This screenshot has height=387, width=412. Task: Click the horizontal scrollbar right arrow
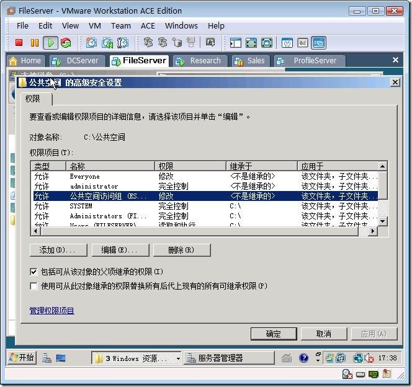[x=372, y=231]
